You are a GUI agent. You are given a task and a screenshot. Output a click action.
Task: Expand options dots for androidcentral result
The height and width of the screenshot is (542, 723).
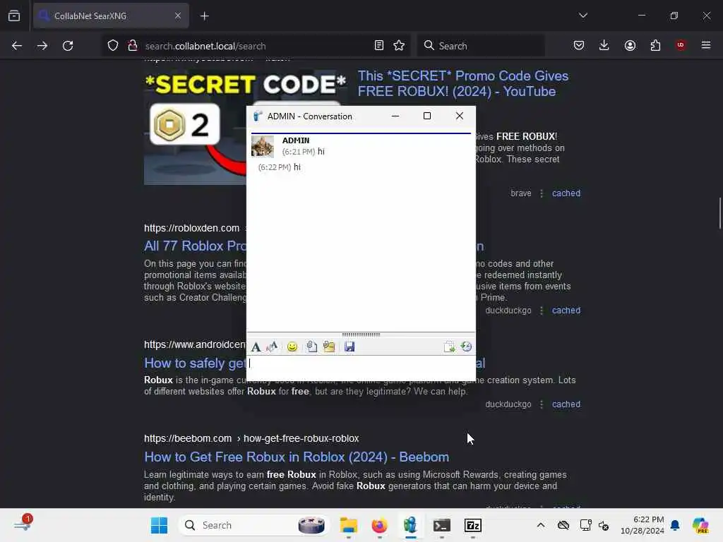click(x=542, y=404)
